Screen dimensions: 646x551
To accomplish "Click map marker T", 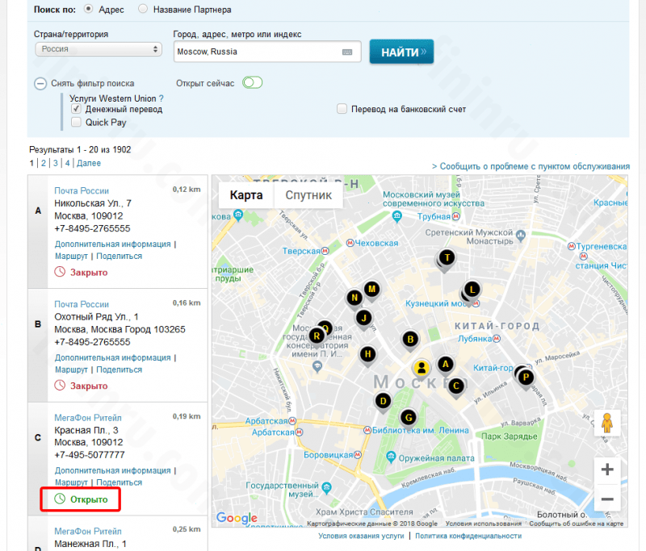I will (447, 258).
